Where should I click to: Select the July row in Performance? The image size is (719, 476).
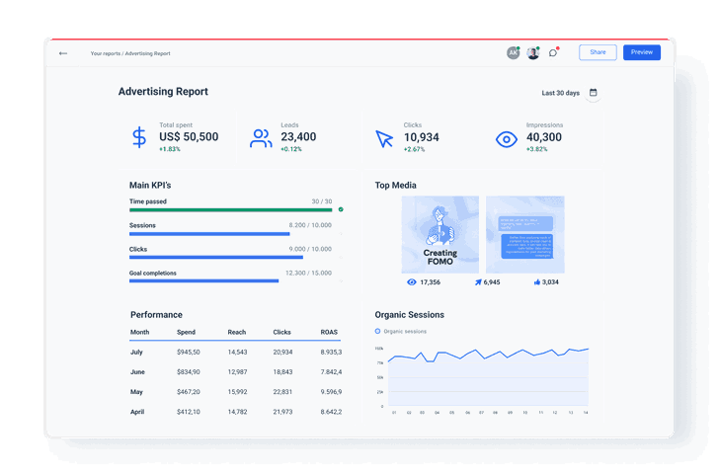tap(236, 353)
